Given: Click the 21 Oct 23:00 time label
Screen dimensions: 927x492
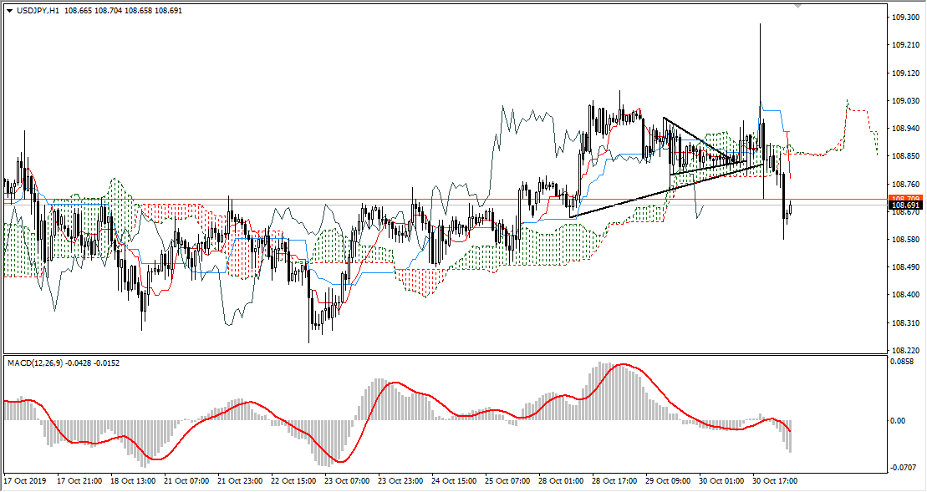Looking at the screenshot, I should pos(240,481).
